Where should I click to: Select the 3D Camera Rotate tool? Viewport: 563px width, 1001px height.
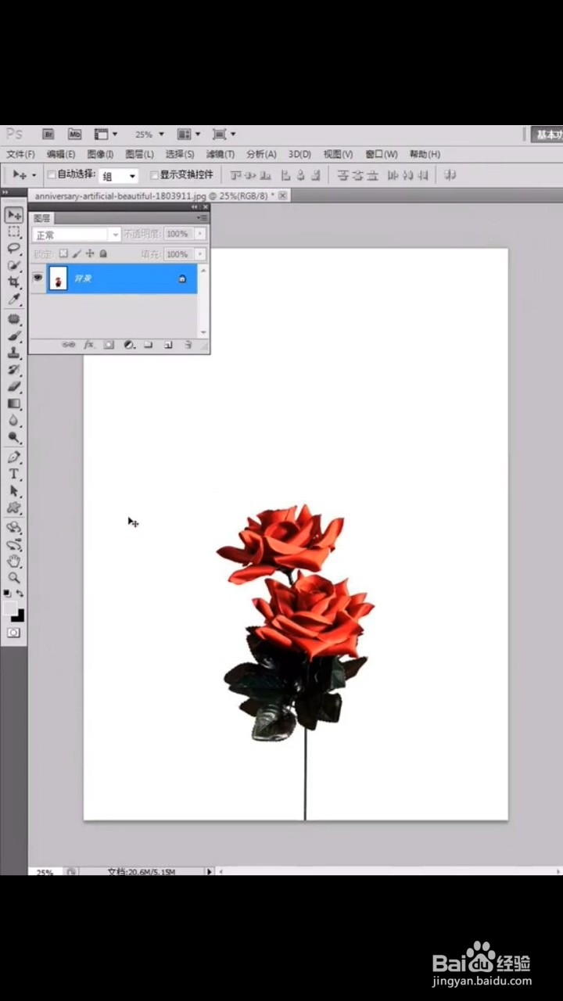click(14, 545)
